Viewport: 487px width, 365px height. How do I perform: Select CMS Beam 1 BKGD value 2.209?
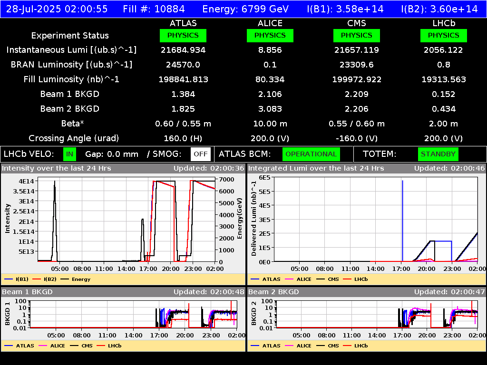(x=357, y=94)
